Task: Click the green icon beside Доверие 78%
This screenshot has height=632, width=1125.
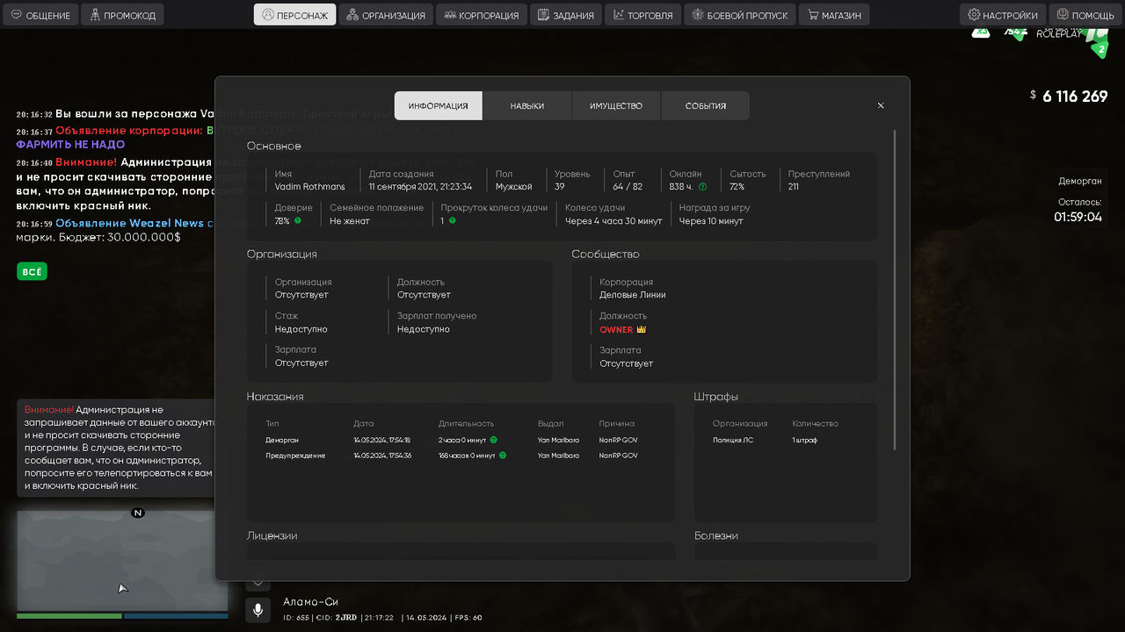Action: pos(298,220)
